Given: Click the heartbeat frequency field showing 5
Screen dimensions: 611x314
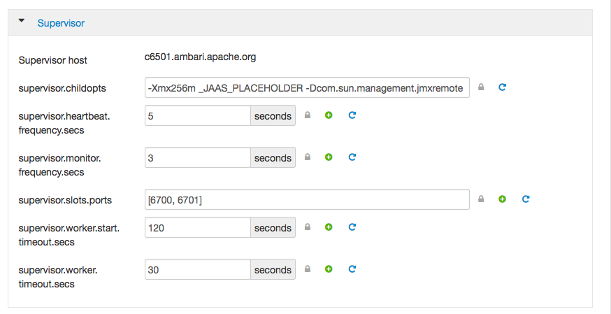Looking at the screenshot, I should pos(198,115).
